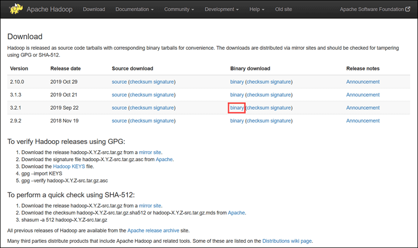
Task: Download binary for version 2.10.0
Action: point(237,82)
